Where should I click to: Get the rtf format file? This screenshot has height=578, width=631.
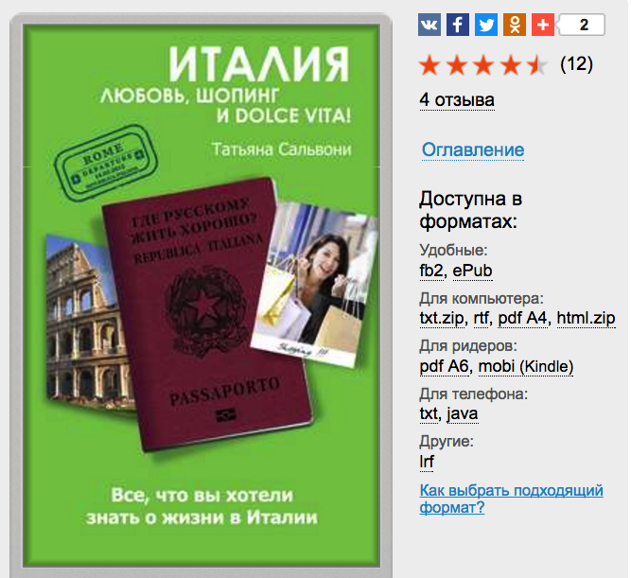(x=481, y=318)
